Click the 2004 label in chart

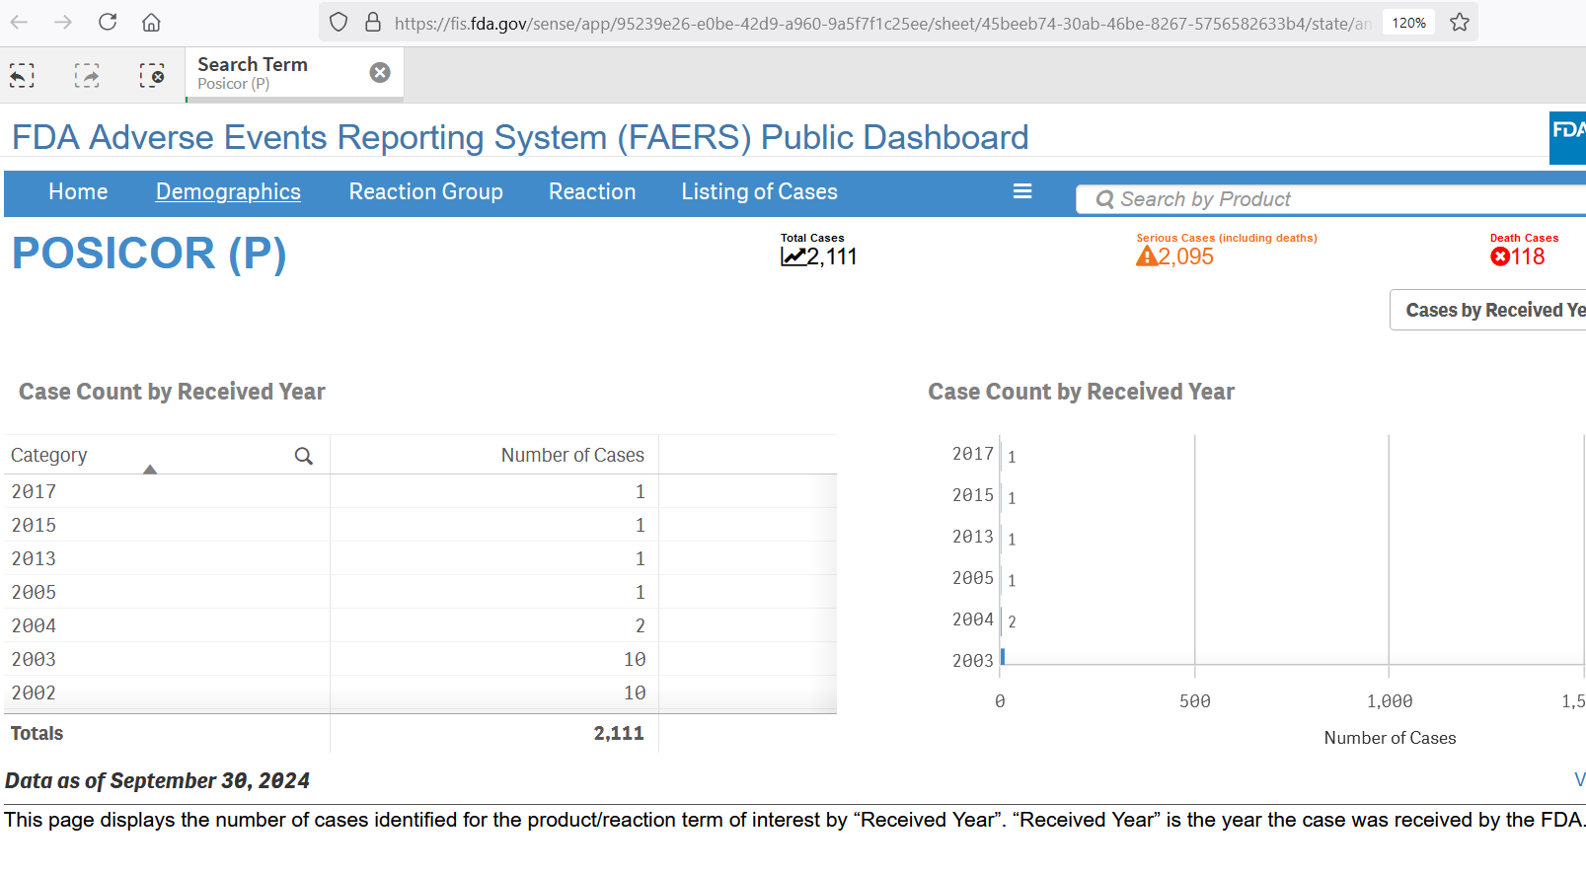point(973,619)
